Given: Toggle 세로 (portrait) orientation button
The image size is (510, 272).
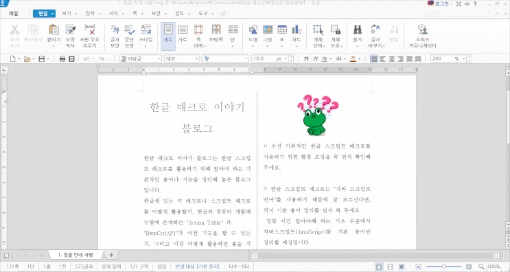Looking at the screenshot, I should click(168, 36).
